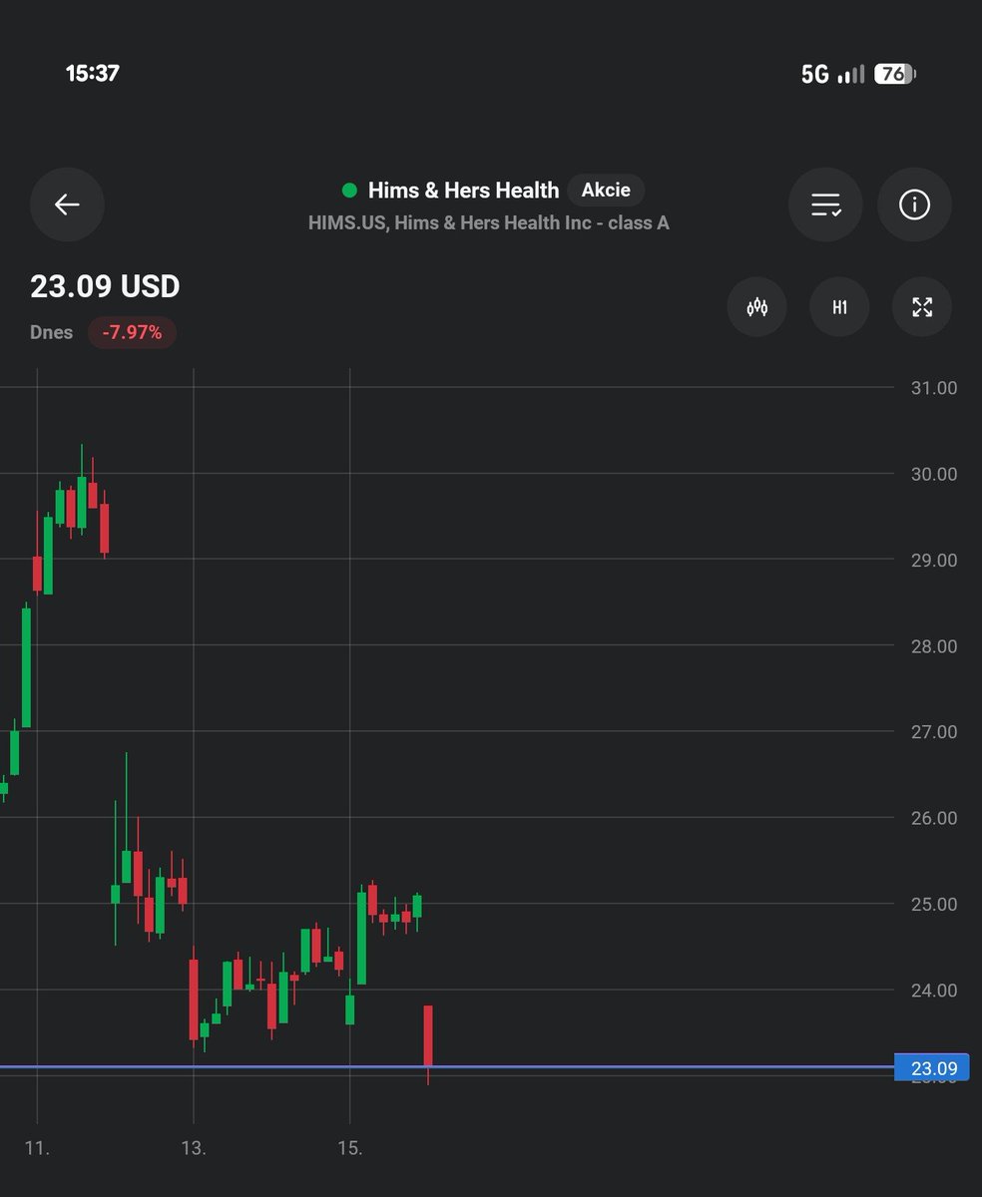The height and width of the screenshot is (1197, 982).
Task: Select the blue 23.09 price marker
Action: [933, 1069]
